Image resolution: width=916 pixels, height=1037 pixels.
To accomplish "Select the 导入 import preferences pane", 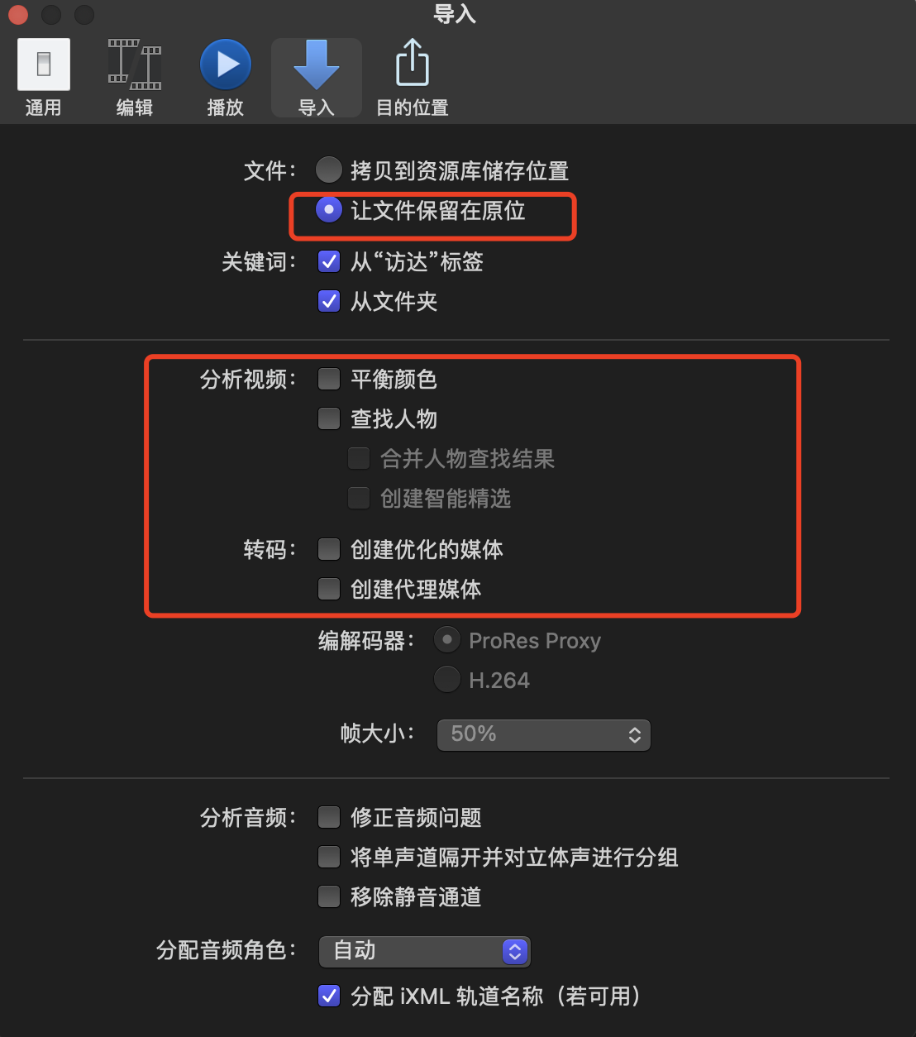I will coord(316,78).
